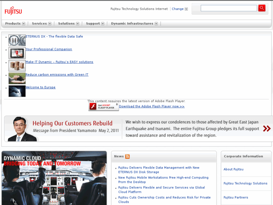Click the red search magnifier button
This screenshot has height=205, width=273.
262,8
